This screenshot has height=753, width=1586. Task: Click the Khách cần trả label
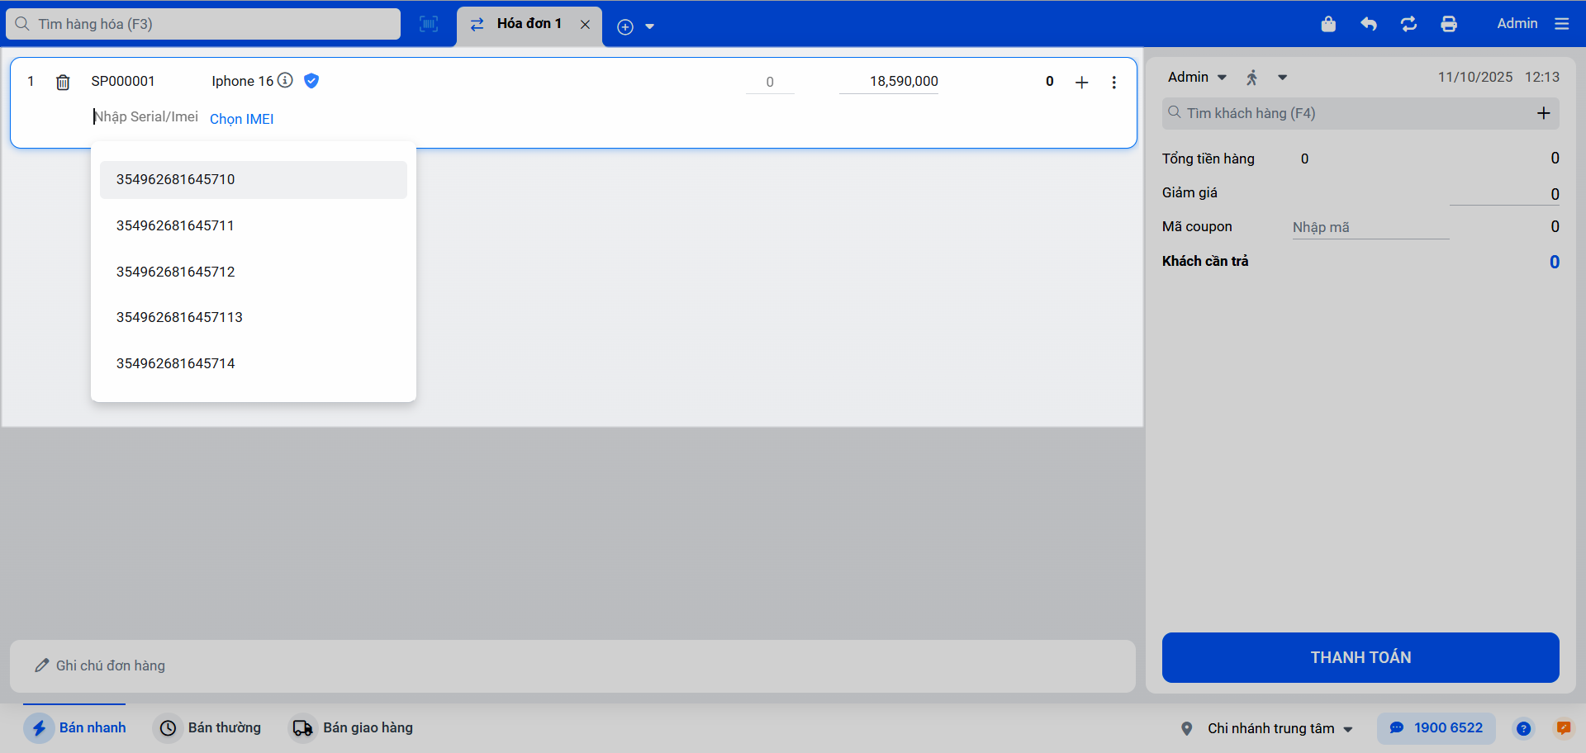click(1205, 261)
